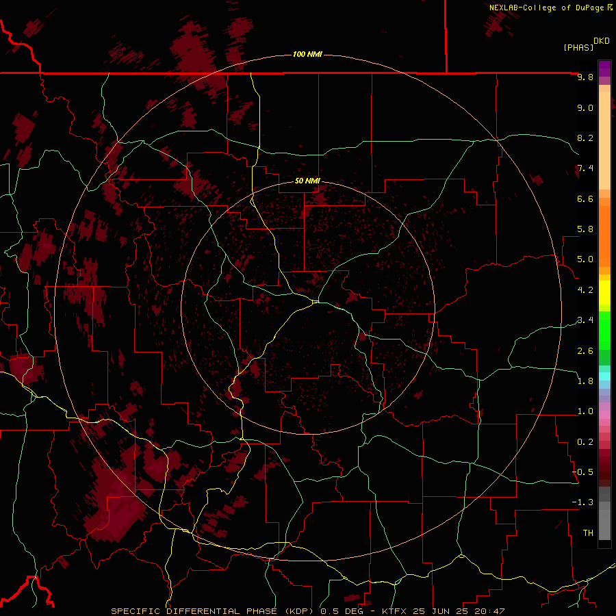Click the -1.3 legend value
Screen dimensions: 616x616
click(582, 502)
